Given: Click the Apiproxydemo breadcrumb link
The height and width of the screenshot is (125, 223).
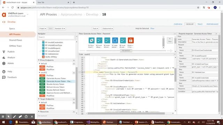Looking at the screenshot, I should (x=71, y=15).
